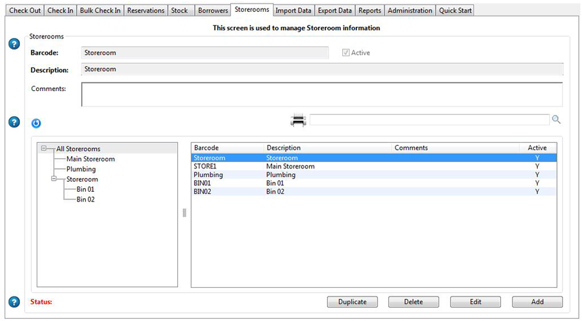Image resolution: width=582 pixels, height=321 pixels.
Task: Click the magnifying glass search icon
Action: (556, 120)
